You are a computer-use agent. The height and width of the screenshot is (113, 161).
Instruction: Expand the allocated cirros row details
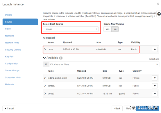click(x=45, y=50)
